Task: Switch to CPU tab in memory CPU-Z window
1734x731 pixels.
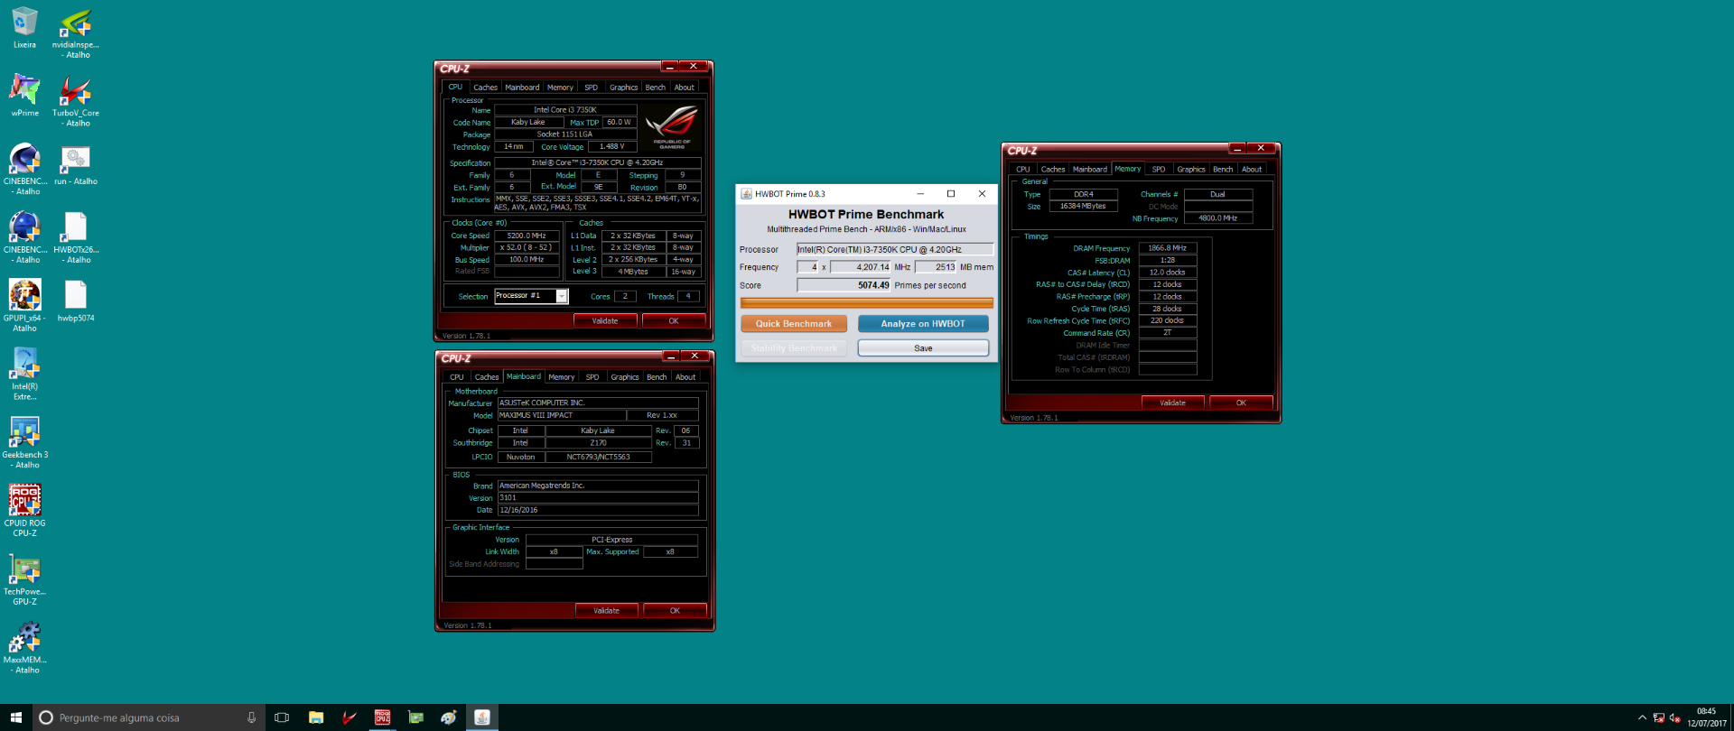Action: click(x=1022, y=170)
